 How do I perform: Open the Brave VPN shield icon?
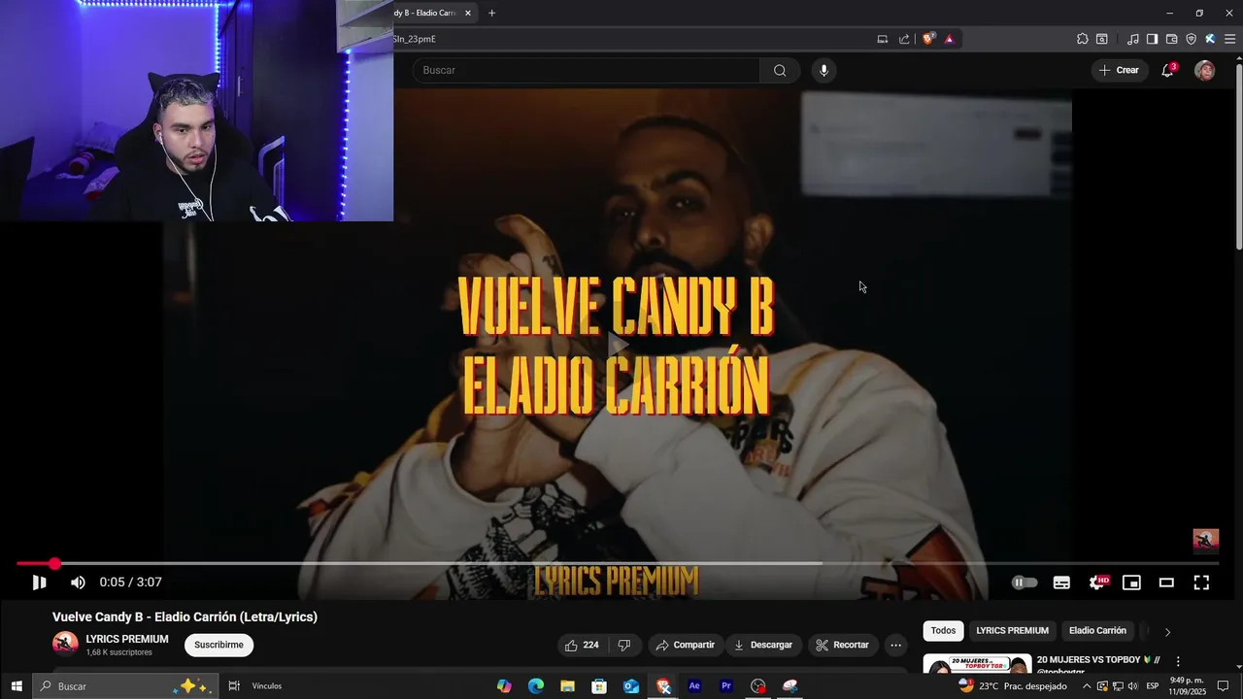[1191, 39]
